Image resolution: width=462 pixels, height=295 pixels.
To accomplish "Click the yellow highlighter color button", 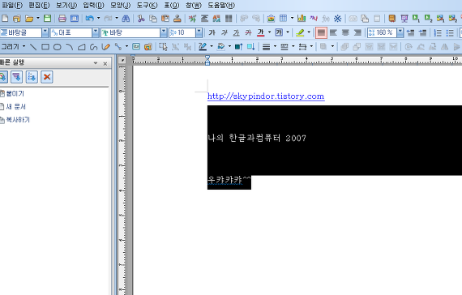I will coord(300,32).
